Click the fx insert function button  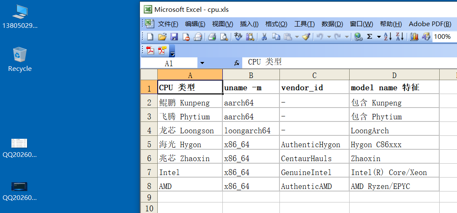237,63
